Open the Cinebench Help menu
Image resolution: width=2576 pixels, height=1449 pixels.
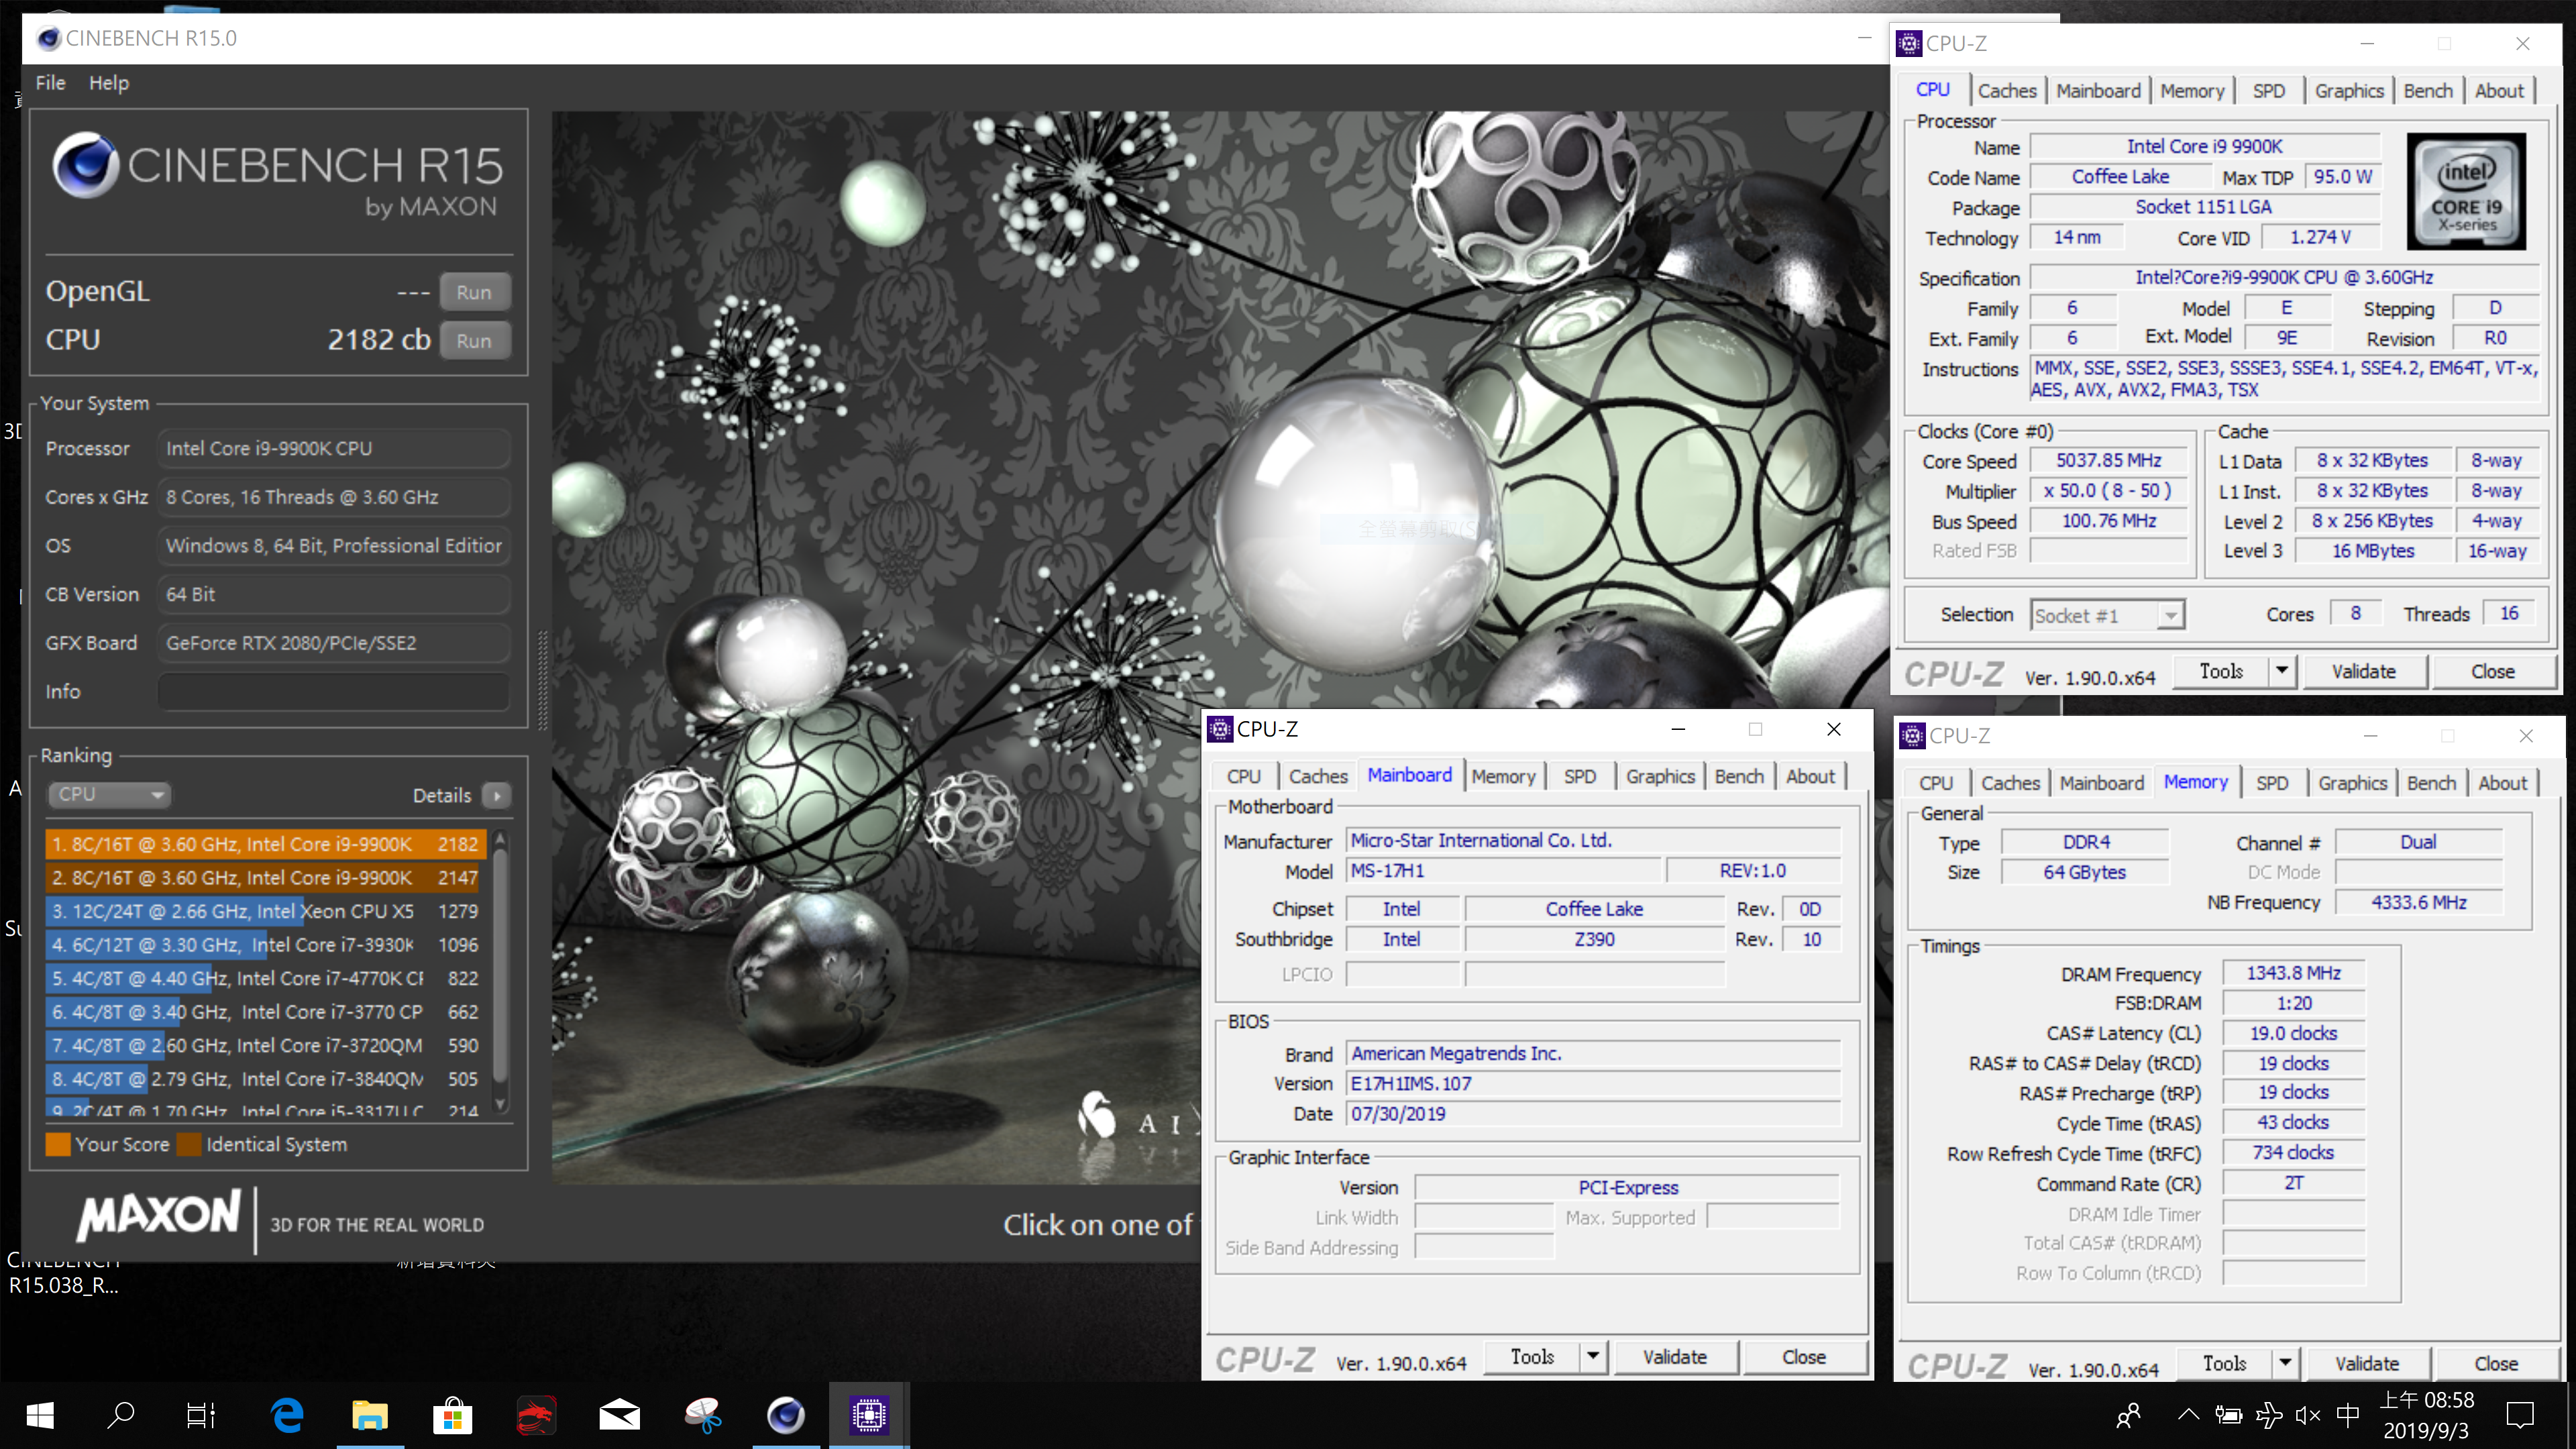(x=109, y=83)
